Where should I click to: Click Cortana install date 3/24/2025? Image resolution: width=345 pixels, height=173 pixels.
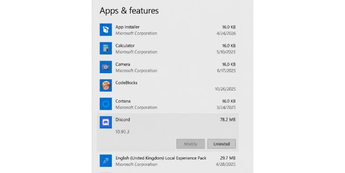pos(226,107)
